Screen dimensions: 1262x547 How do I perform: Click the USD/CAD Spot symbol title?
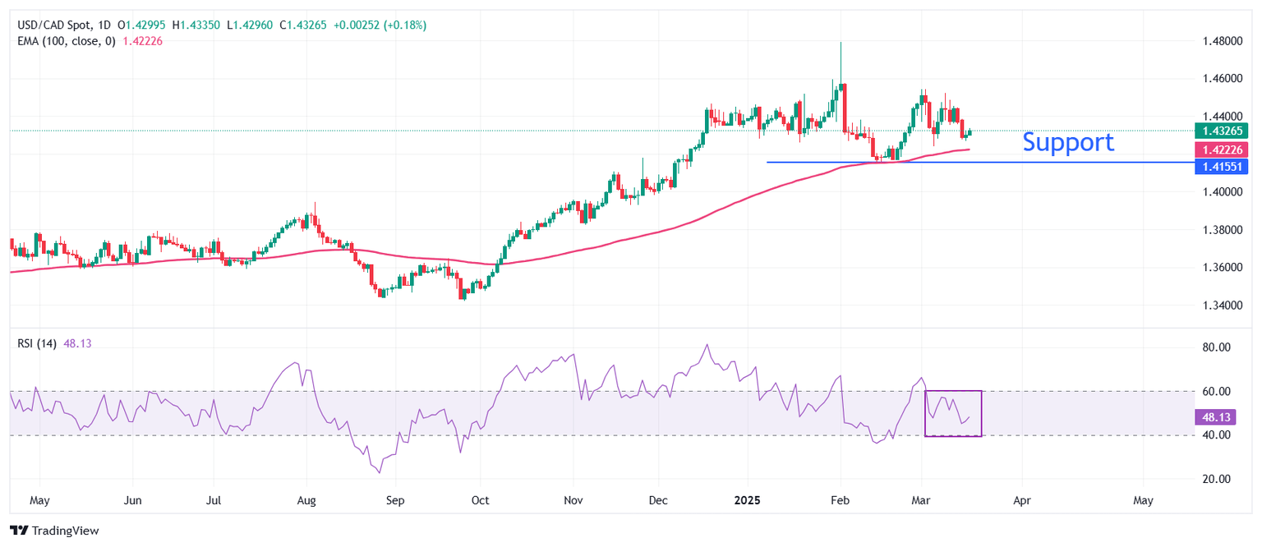(x=53, y=25)
